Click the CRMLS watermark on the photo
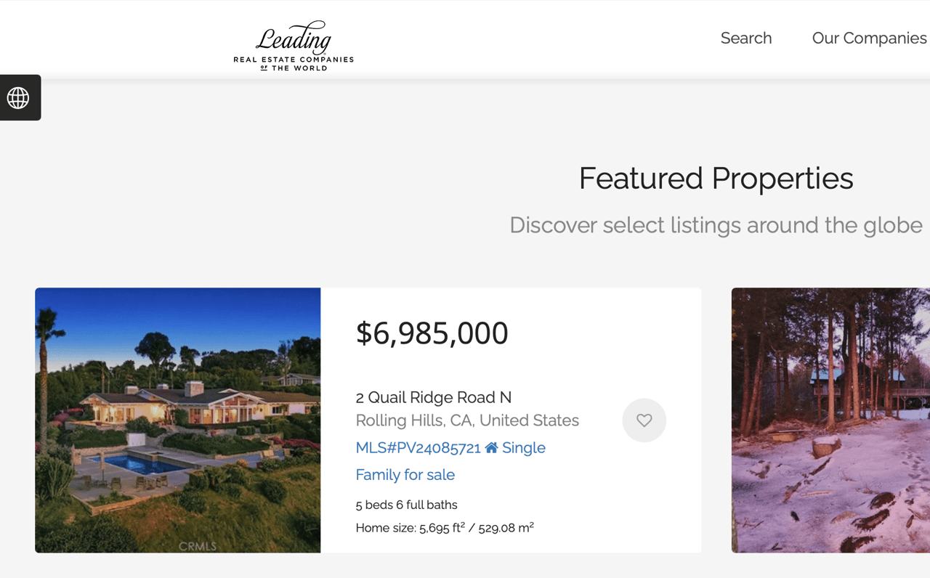 coord(198,546)
